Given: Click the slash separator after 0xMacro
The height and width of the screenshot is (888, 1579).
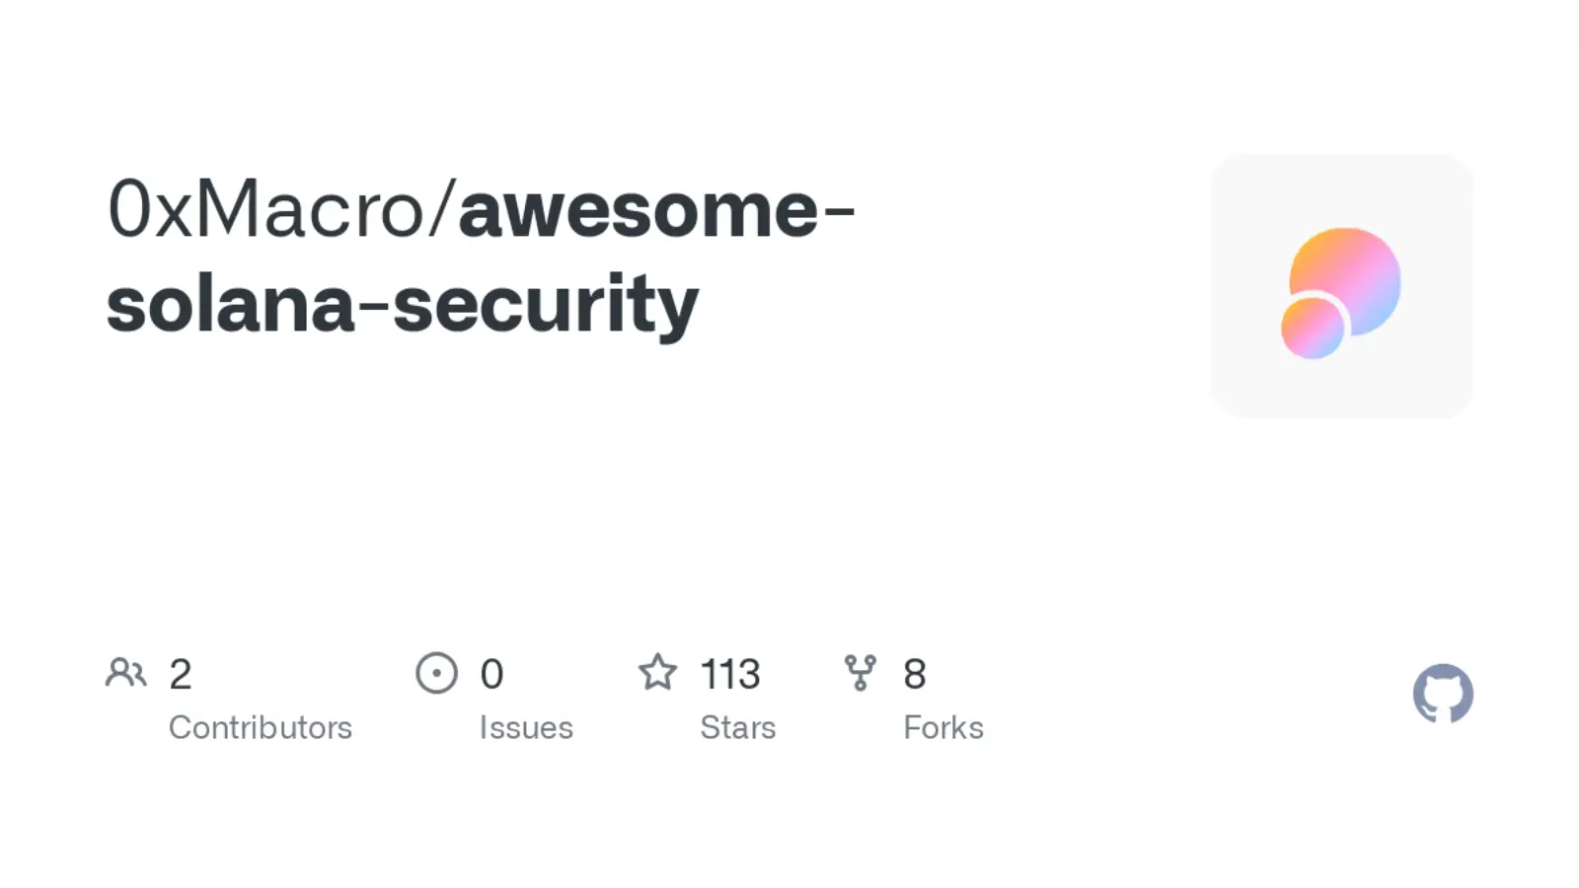Looking at the screenshot, I should pos(441,209).
